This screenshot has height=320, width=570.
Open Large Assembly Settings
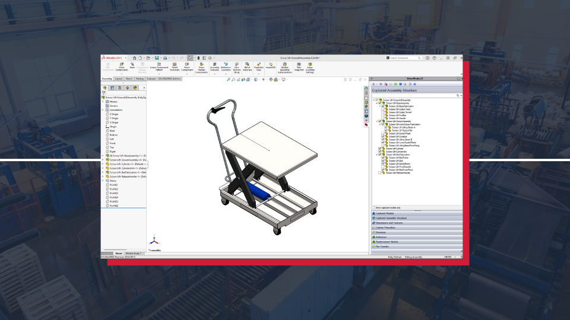pyautogui.click(x=310, y=68)
